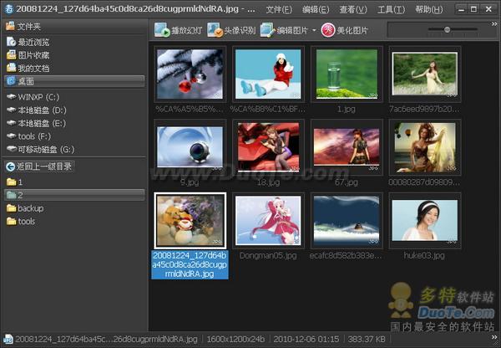The image size is (501, 348).
Task: Click the JPG file icon in status bar
Action: pos(8,340)
